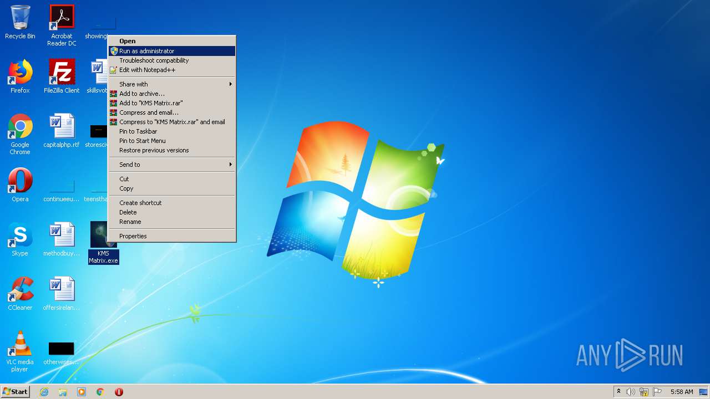Select the continueeu desktop file
Image resolution: width=710 pixels, height=399 pixels.
point(62,192)
